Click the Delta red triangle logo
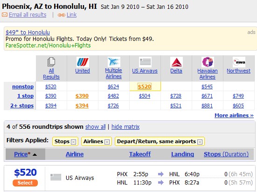Viewport: 257px width, 192px height. 176,62
